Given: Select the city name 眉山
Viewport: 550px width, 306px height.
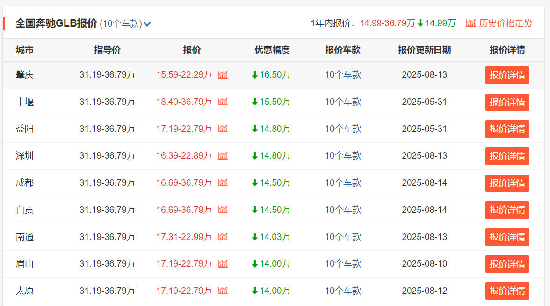Looking at the screenshot, I should [24, 263].
